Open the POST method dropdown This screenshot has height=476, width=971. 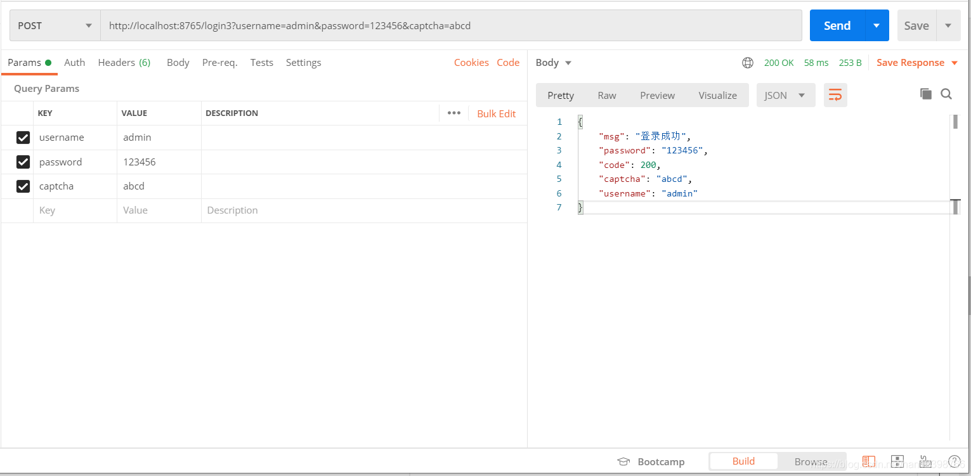pyautogui.click(x=55, y=26)
